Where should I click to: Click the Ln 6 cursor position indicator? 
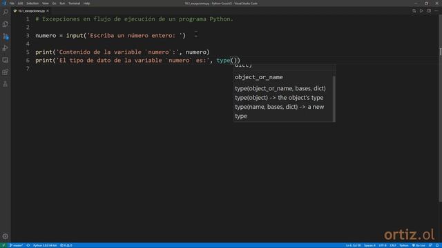[353, 245]
